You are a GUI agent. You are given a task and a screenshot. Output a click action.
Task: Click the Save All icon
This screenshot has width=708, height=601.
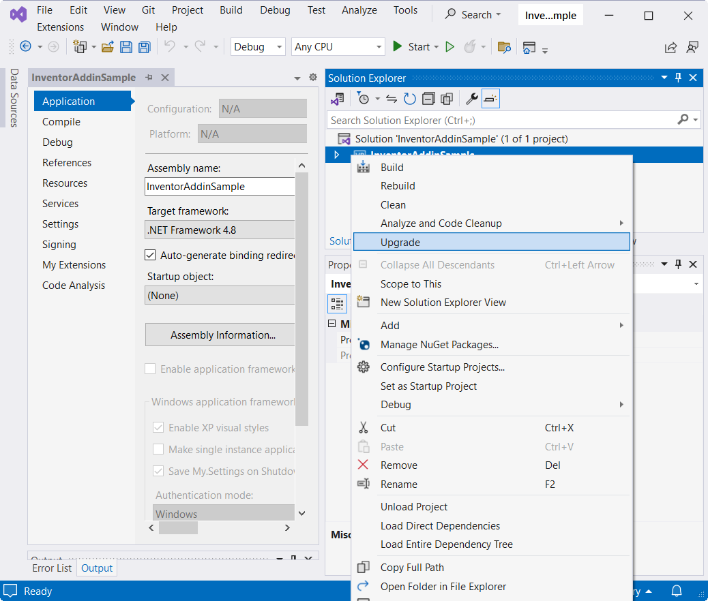[x=144, y=47]
